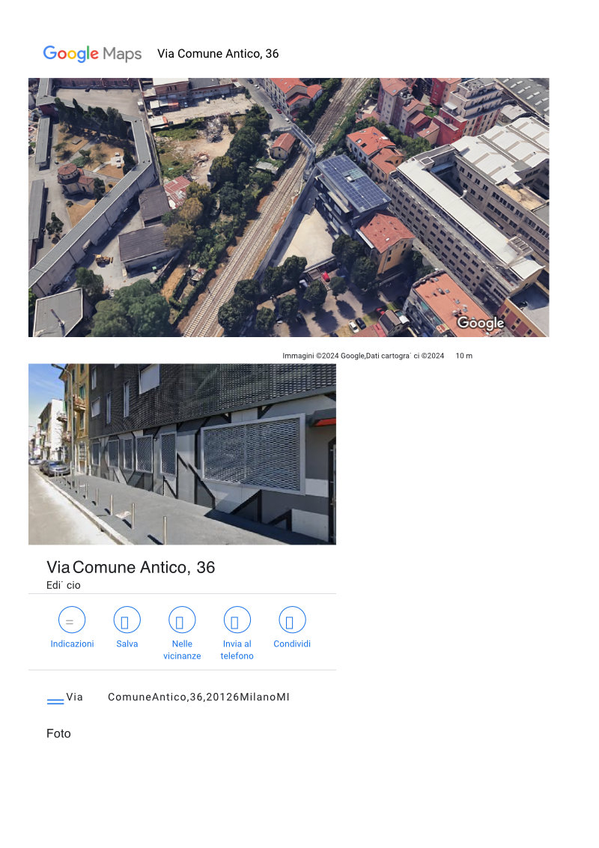Click the Indicazioni text label

tap(72, 643)
